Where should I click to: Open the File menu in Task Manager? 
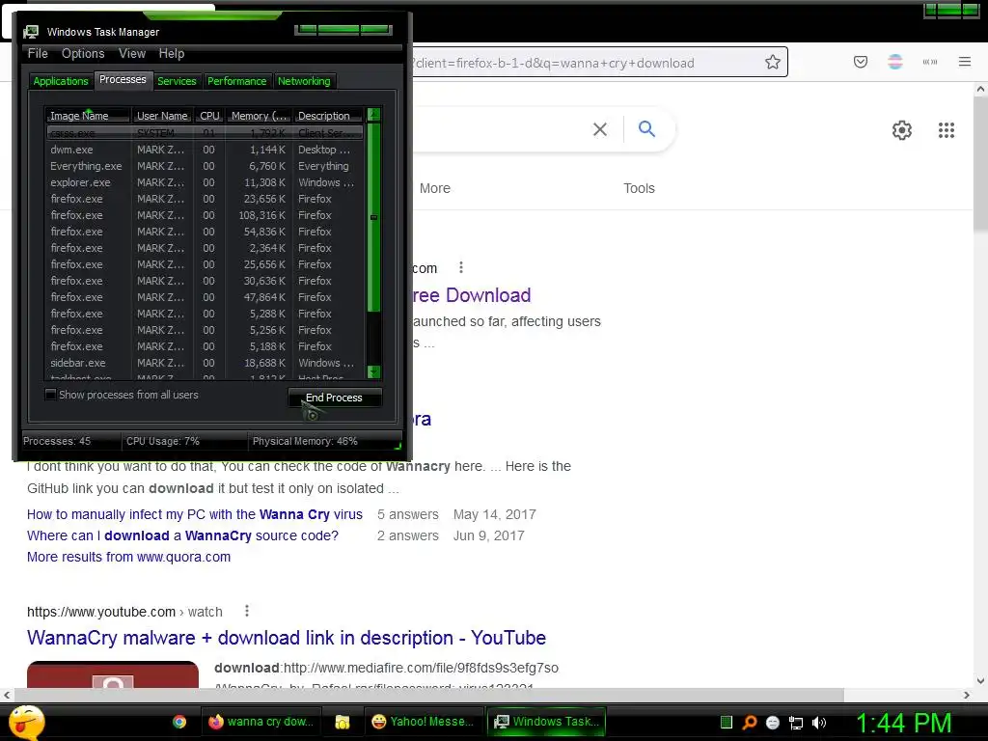click(38, 54)
